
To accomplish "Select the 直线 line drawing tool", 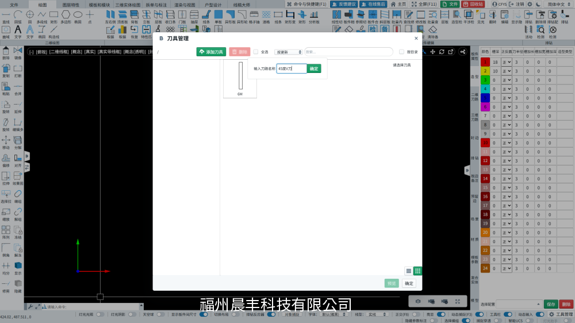I will tap(6, 17).
